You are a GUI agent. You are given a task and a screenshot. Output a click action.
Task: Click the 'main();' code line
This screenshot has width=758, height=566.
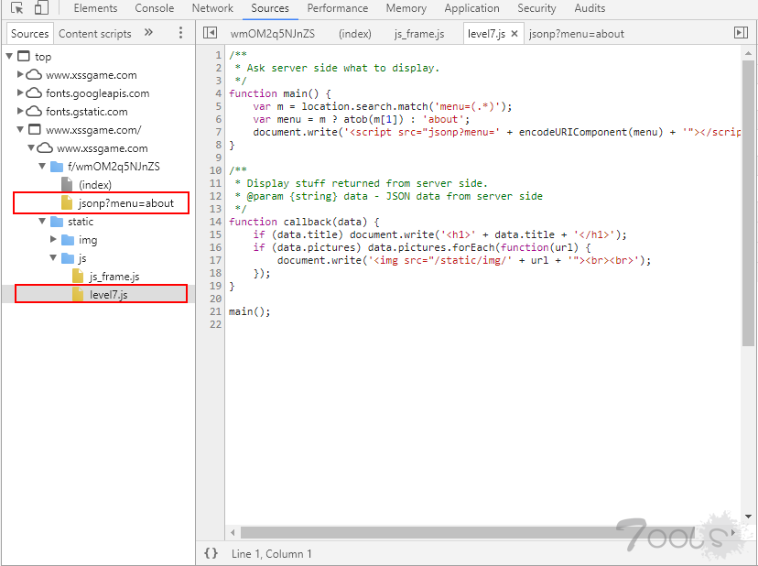click(249, 311)
